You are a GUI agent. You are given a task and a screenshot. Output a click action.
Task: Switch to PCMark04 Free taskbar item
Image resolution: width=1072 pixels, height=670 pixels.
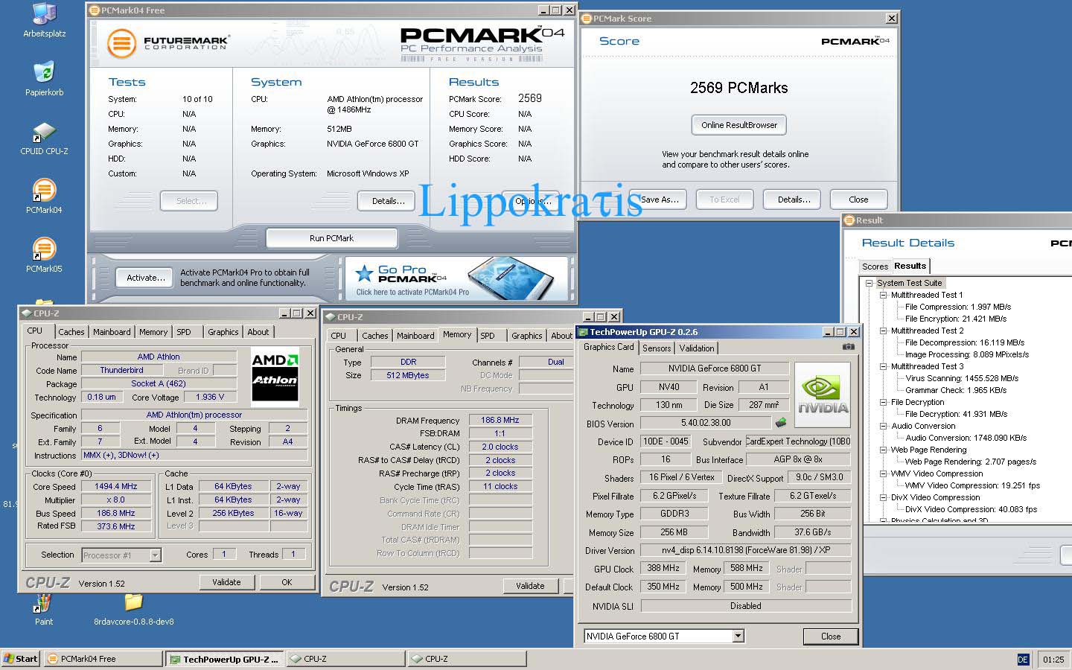pyautogui.click(x=103, y=659)
